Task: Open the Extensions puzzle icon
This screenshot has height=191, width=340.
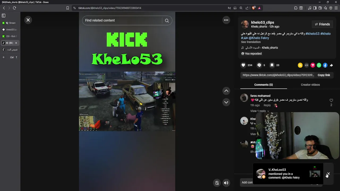Action: pos(296,8)
